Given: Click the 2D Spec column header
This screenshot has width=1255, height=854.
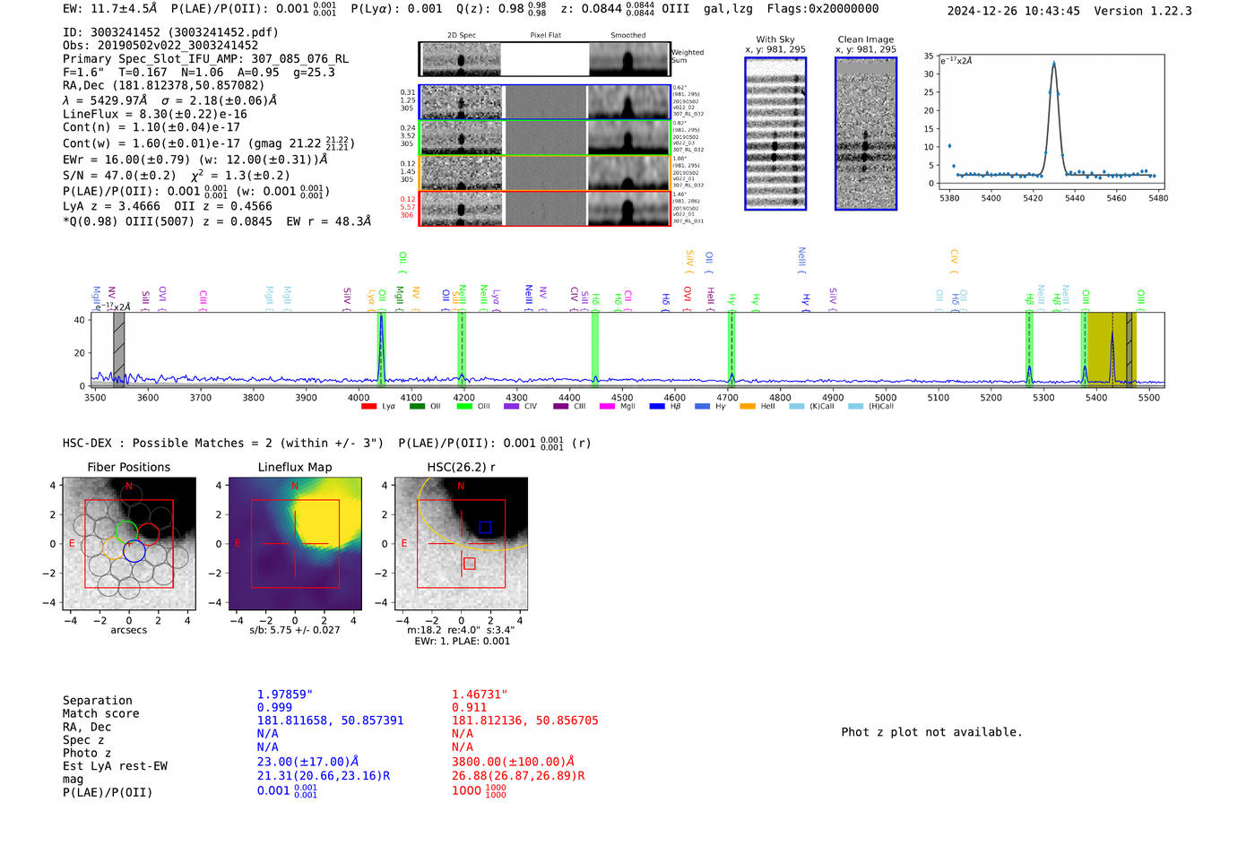Looking at the screenshot, I should point(462,36).
